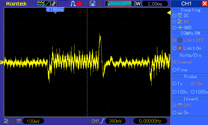This screenshot has width=208, height=125.
Task: Click the grayed-out key lock icon
Action: pos(86,4)
